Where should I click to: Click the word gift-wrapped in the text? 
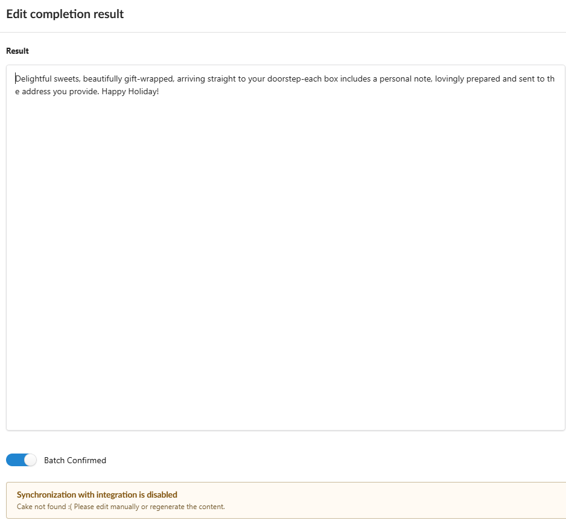148,79
